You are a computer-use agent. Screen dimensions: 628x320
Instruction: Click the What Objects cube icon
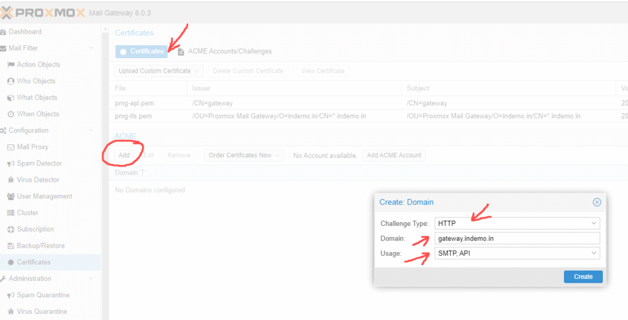[x=11, y=97]
